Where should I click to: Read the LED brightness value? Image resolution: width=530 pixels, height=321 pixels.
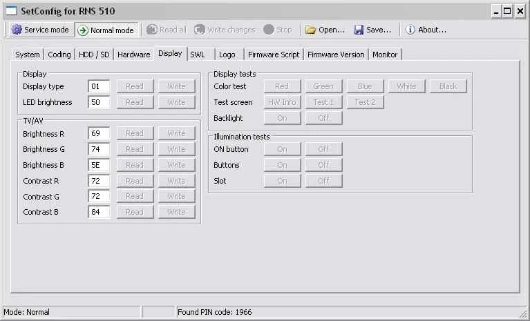(x=135, y=102)
